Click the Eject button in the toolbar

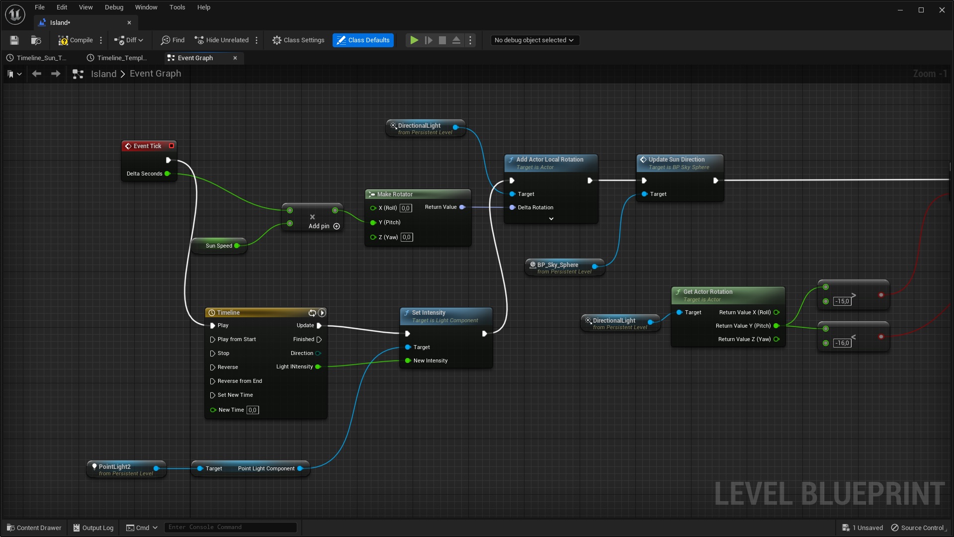point(456,40)
